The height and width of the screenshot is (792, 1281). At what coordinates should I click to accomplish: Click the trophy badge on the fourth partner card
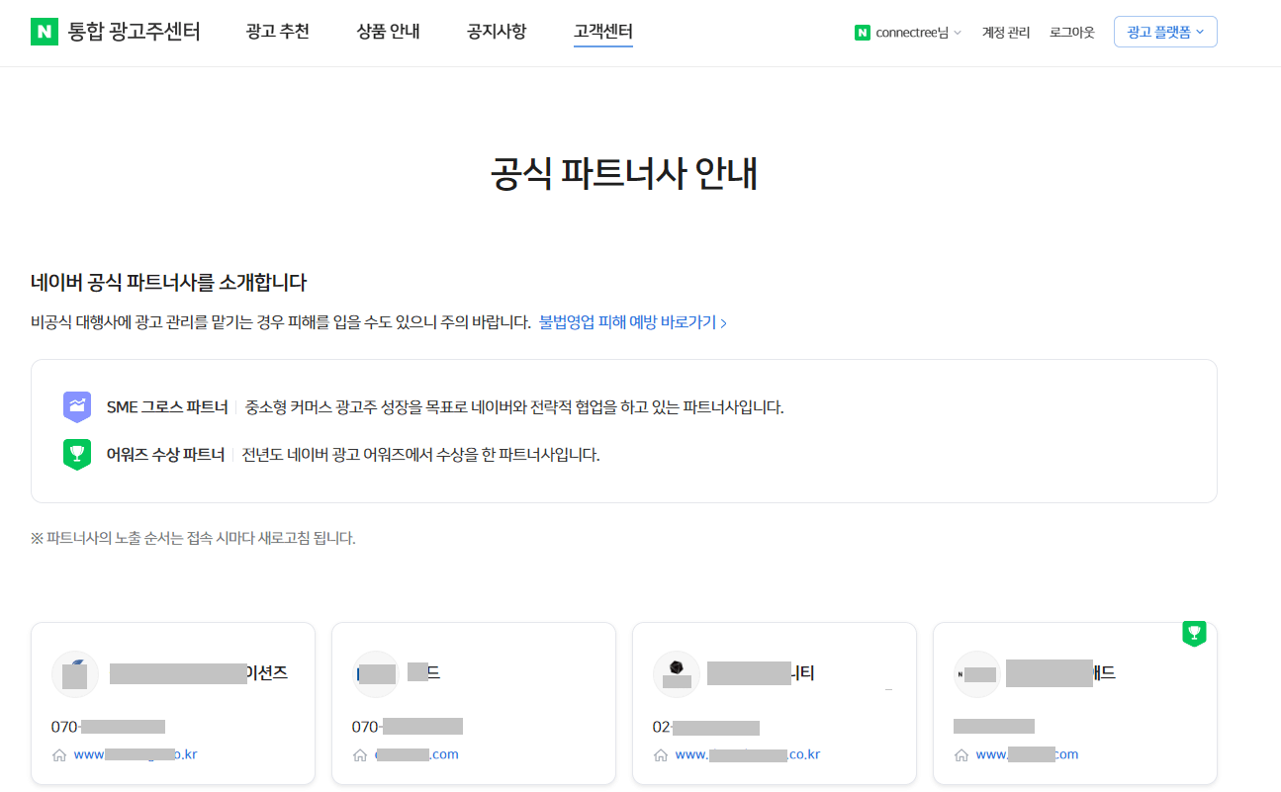tap(1195, 634)
